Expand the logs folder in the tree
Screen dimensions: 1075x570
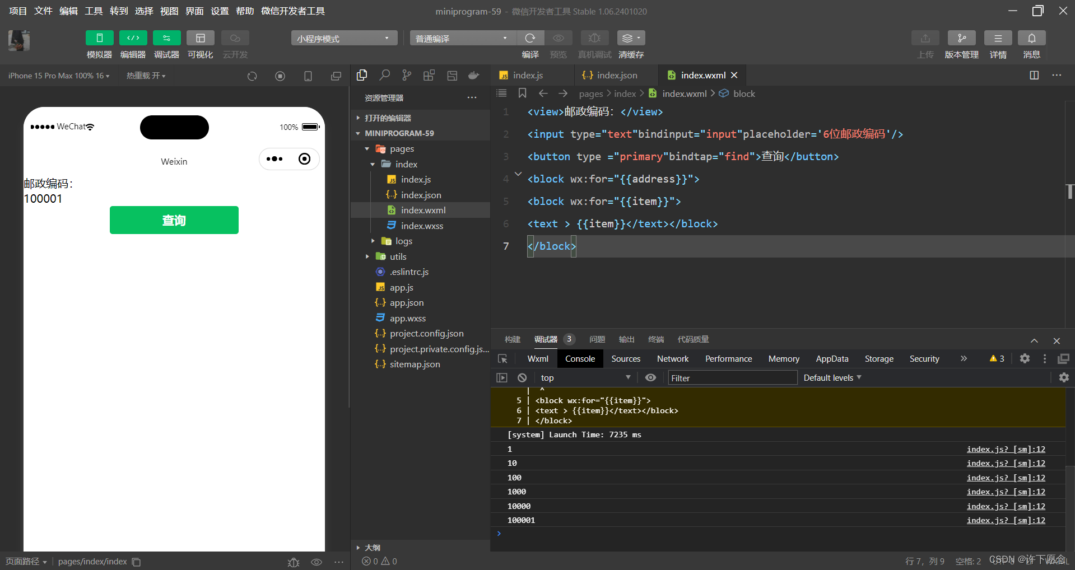coord(403,241)
